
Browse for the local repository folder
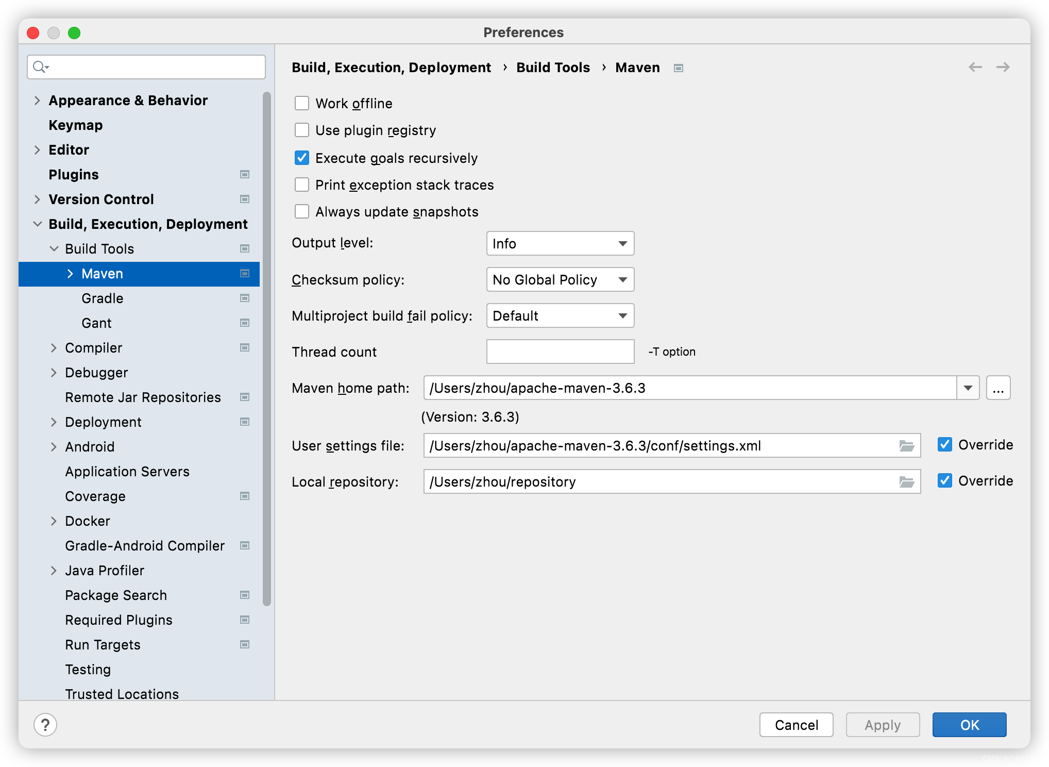(x=907, y=481)
